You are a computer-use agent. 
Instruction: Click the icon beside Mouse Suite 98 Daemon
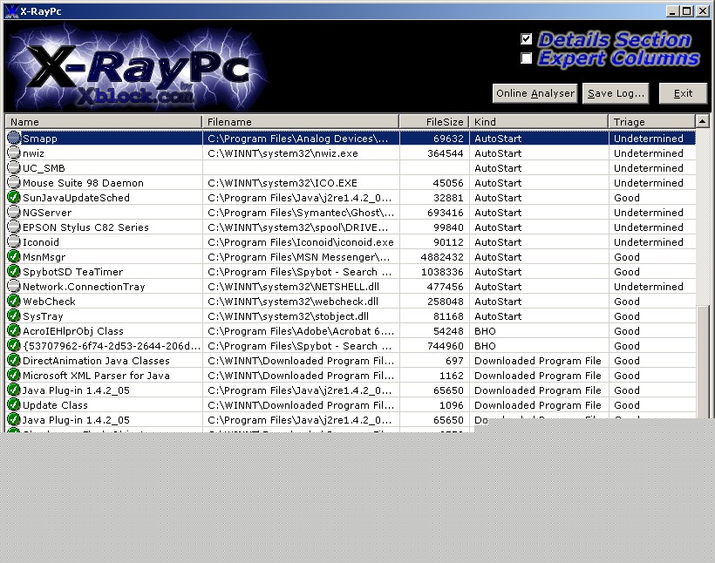(x=14, y=182)
